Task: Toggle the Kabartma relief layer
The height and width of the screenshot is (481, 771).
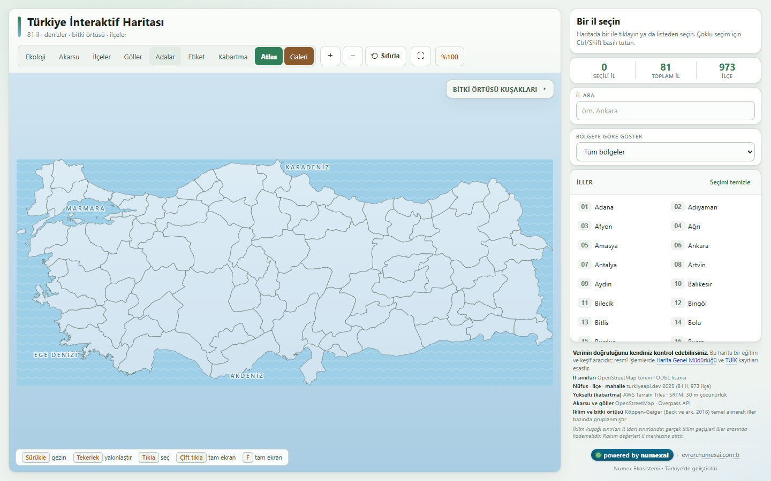Action: 233,57
